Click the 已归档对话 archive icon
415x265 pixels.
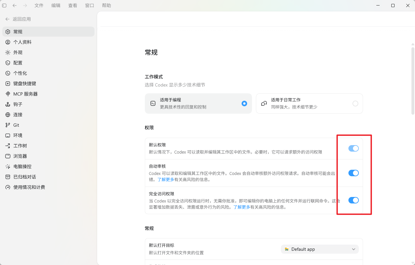8,177
